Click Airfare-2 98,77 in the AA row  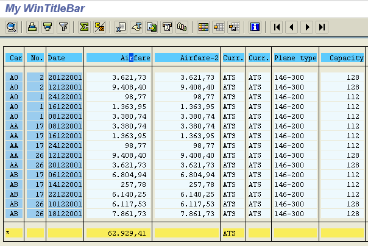pos(186,146)
